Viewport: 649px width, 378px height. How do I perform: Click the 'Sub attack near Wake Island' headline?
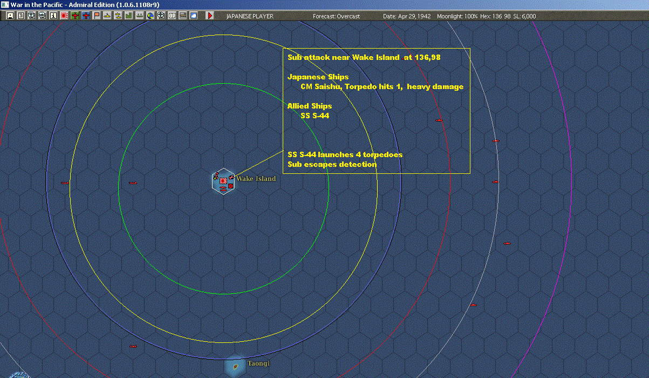[x=364, y=57]
